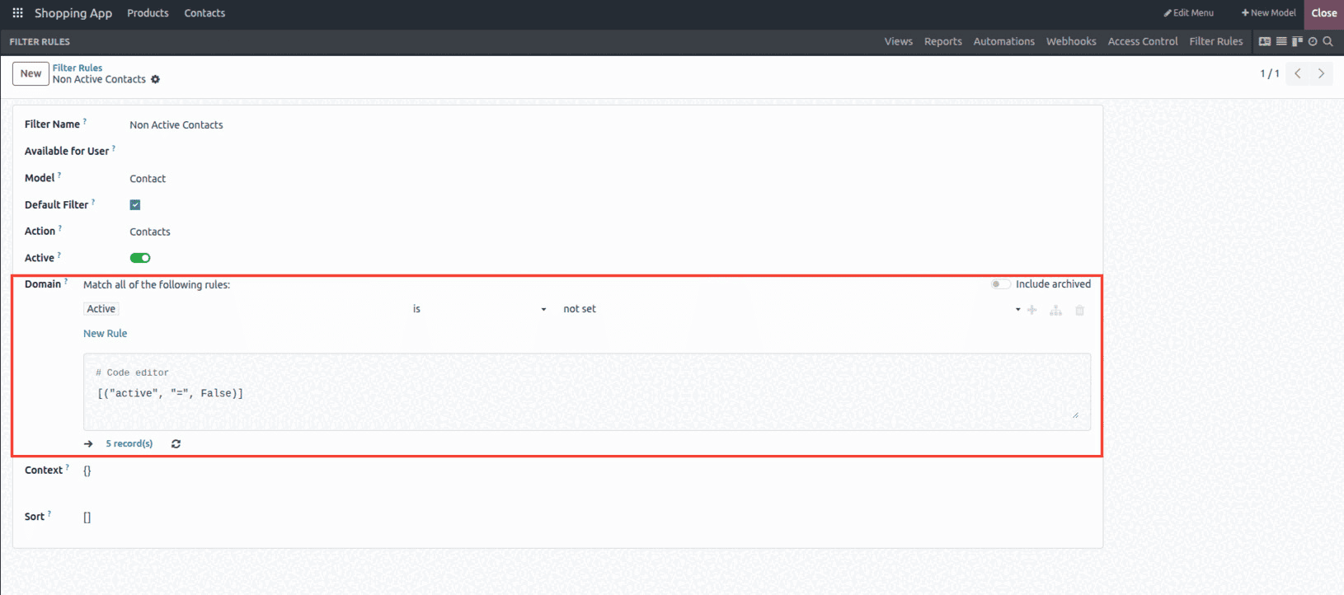Show the Available for User help icon
The height and width of the screenshot is (595, 1344).
point(113,148)
